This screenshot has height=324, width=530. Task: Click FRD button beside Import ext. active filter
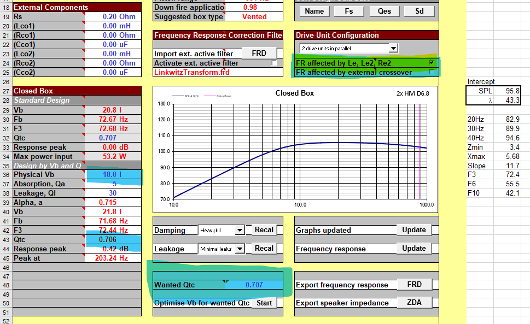point(259,54)
